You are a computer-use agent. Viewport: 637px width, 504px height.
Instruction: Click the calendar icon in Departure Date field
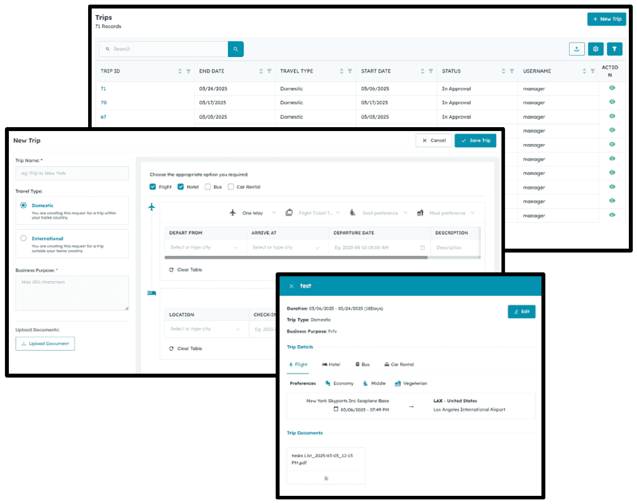coord(422,248)
